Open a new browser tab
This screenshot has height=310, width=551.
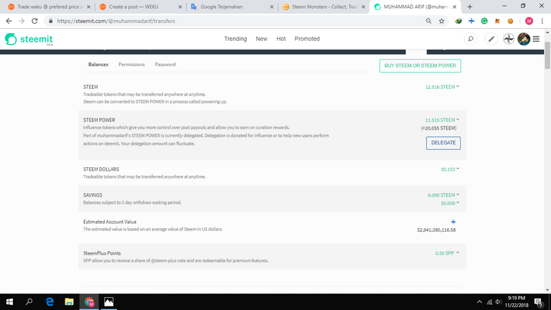(x=470, y=6)
